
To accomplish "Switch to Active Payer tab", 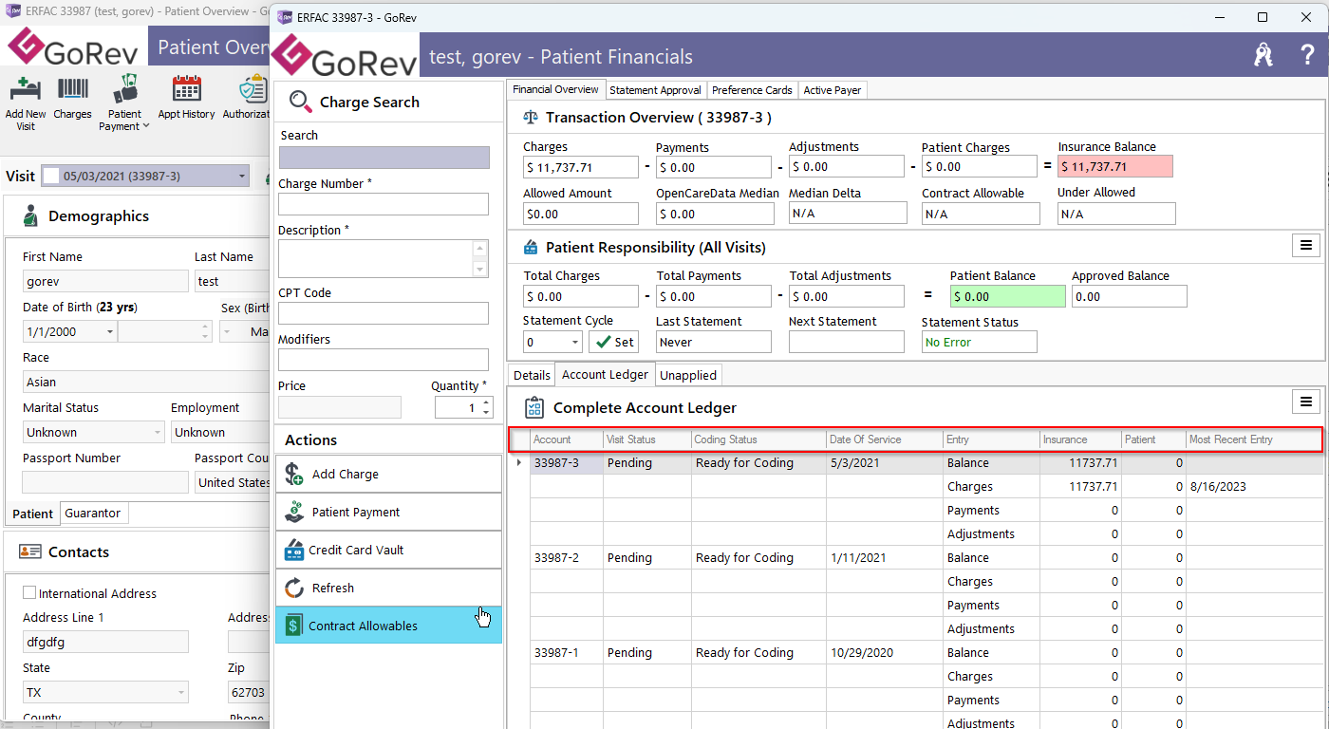I will (x=833, y=90).
